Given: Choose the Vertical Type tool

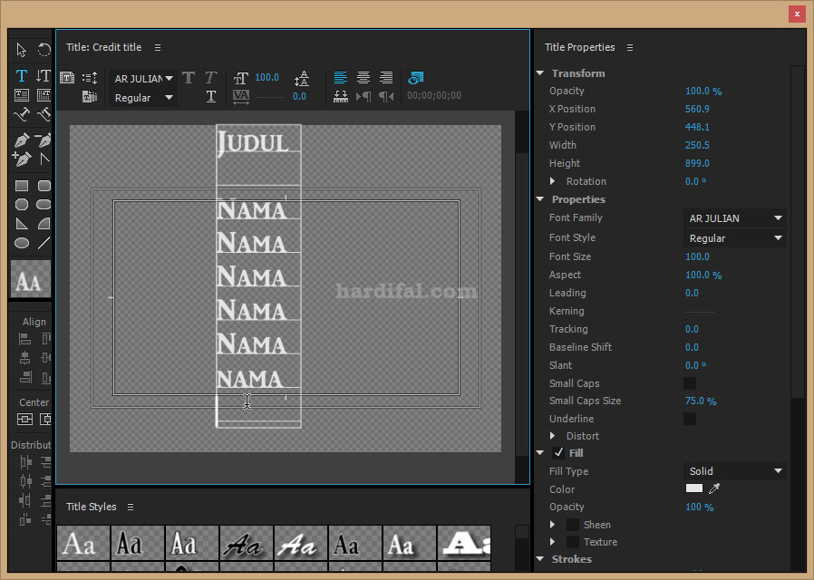Looking at the screenshot, I should coord(43,75).
